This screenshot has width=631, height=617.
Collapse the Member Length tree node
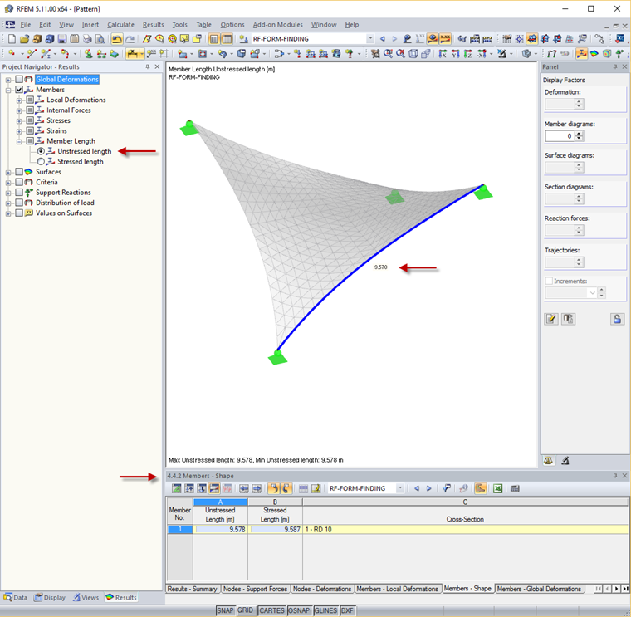(19, 141)
